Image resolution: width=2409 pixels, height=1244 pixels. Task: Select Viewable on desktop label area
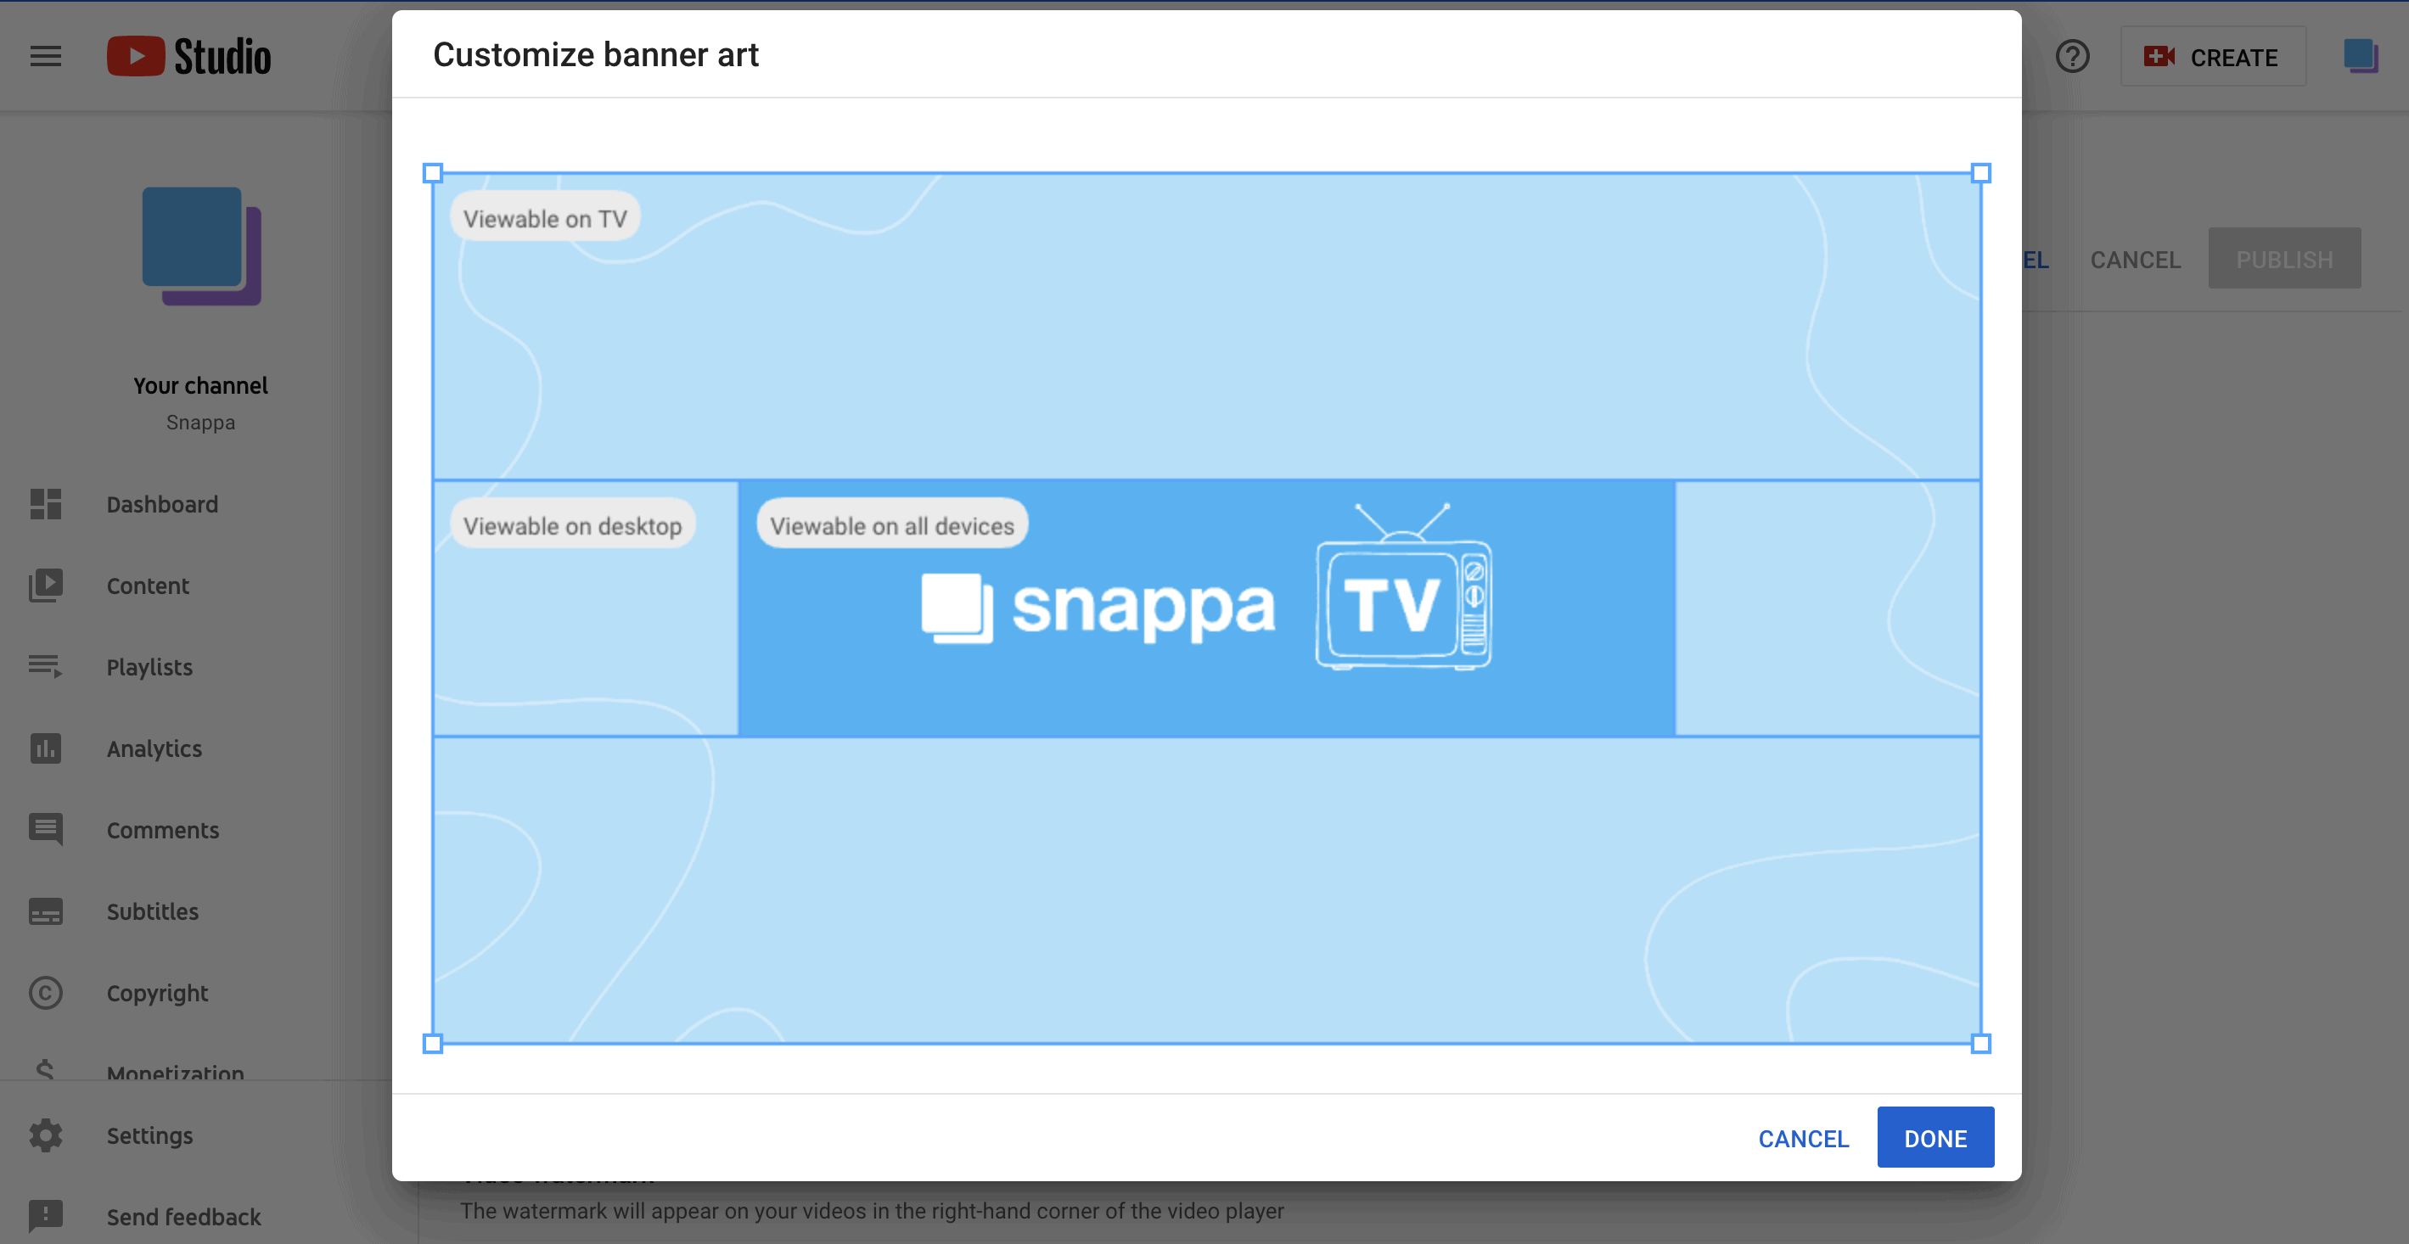click(x=571, y=525)
